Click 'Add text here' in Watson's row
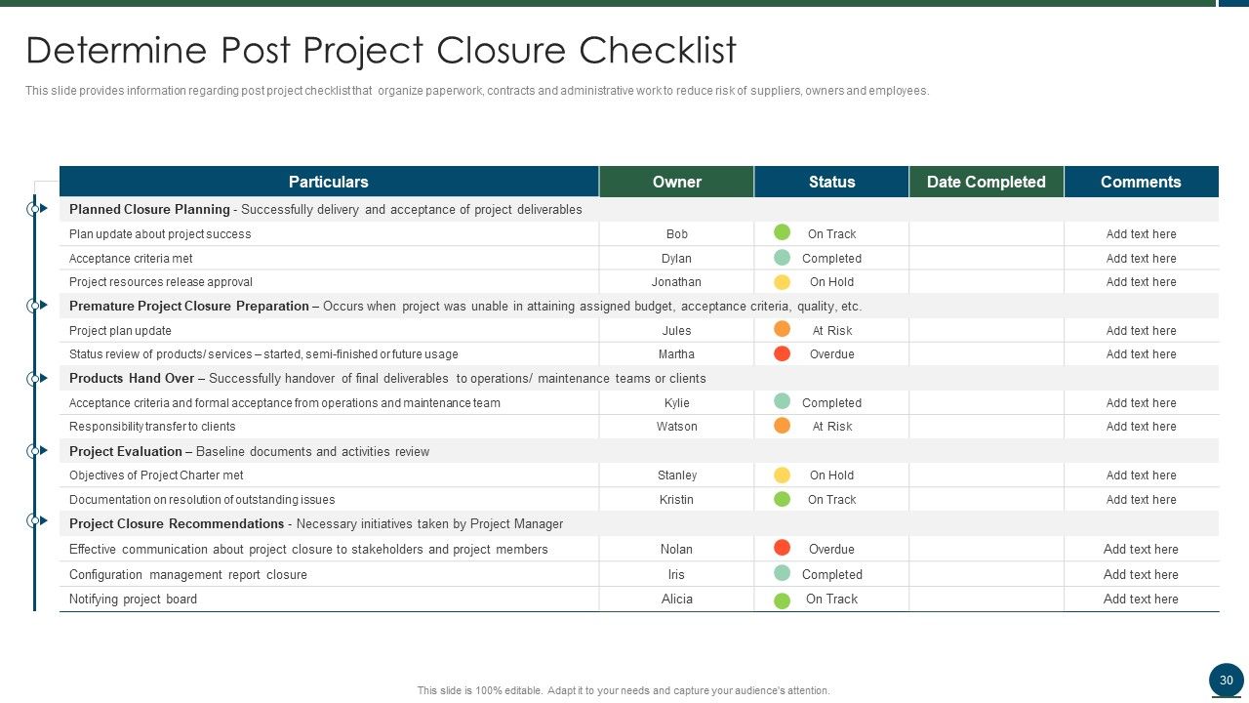The height and width of the screenshot is (703, 1249). (1141, 427)
